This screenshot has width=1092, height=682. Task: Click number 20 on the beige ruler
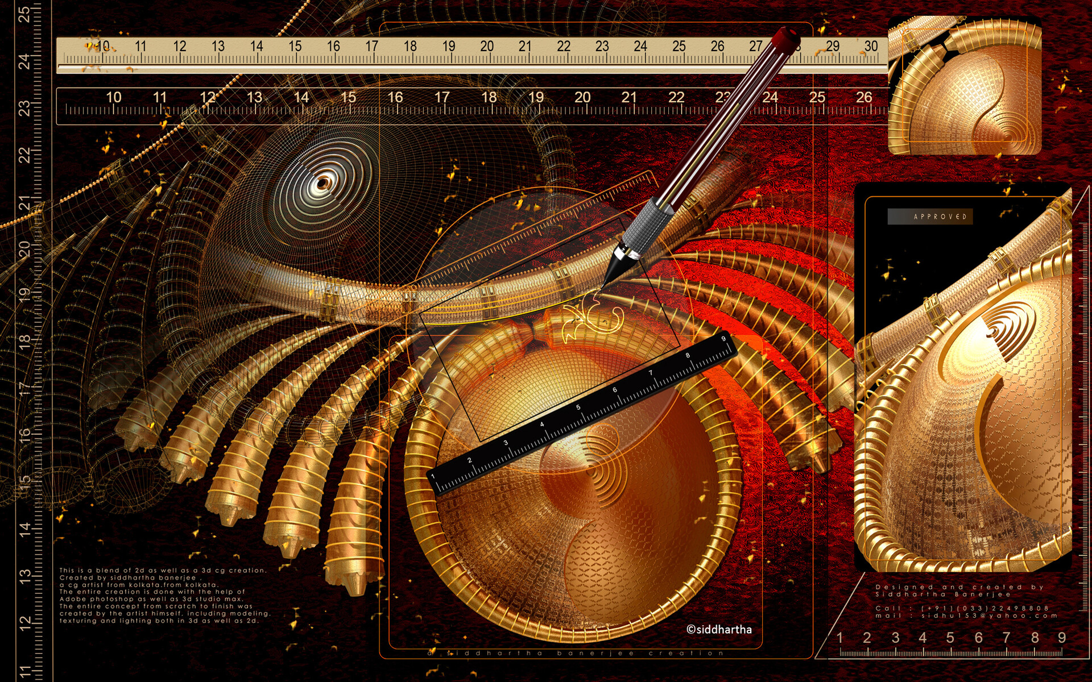(487, 47)
